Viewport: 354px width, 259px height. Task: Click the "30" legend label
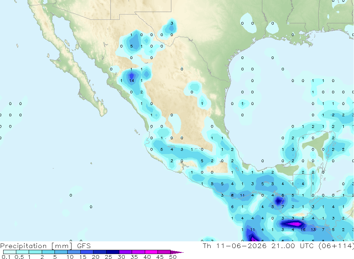click(121, 257)
